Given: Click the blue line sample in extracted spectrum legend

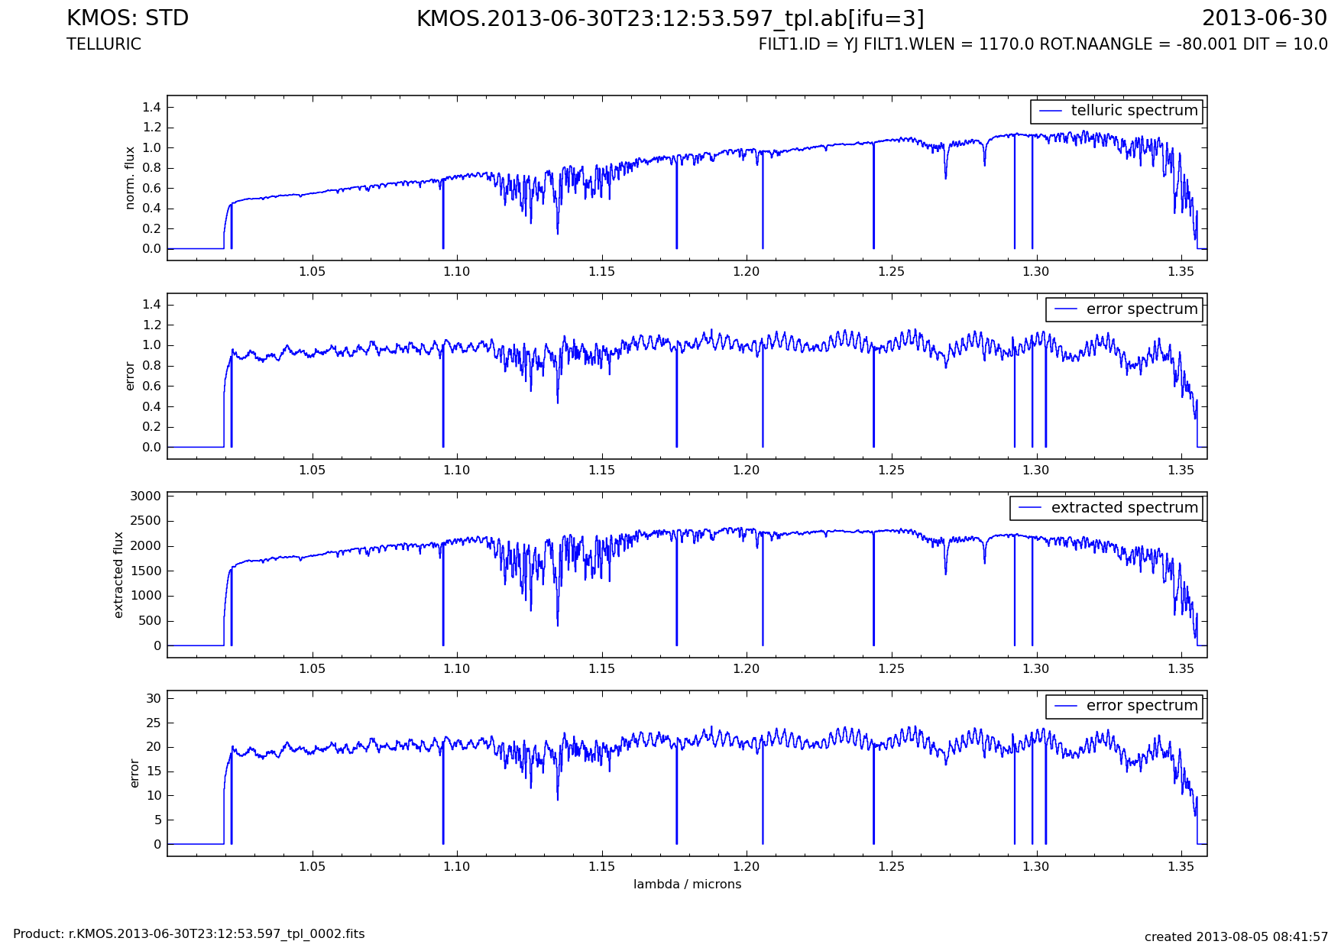Looking at the screenshot, I should pyautogui.click(x=1030, y=508).
